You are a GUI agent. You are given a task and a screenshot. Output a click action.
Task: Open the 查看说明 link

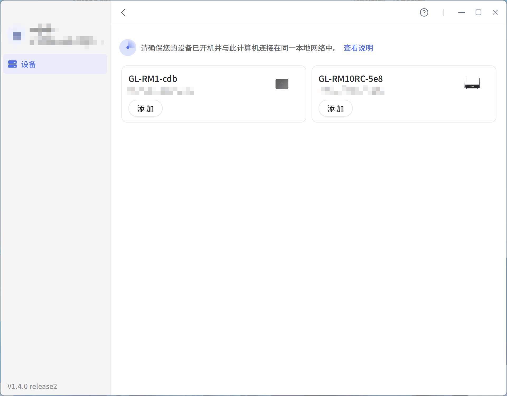pos(358,48)
